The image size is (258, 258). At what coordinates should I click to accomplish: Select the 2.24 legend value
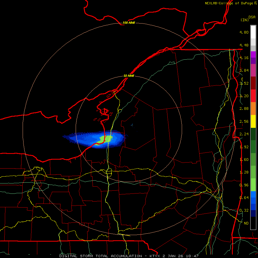pos(244,134)
